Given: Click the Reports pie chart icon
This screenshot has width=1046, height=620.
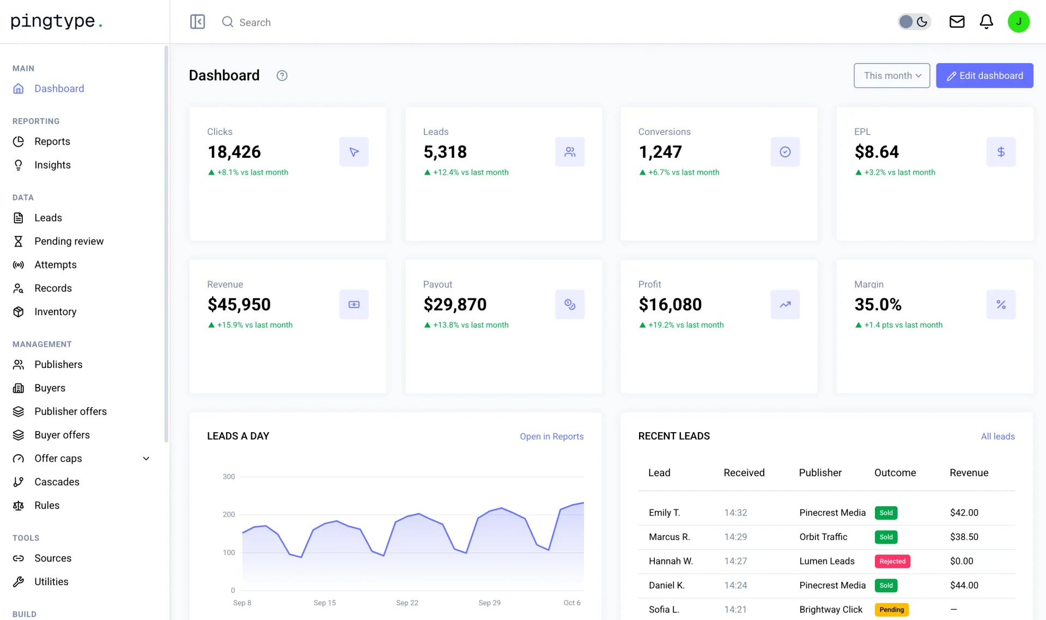Looking at the screenshot, I should pos(19,142).
